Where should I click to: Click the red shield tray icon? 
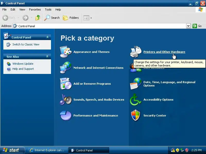187,150
